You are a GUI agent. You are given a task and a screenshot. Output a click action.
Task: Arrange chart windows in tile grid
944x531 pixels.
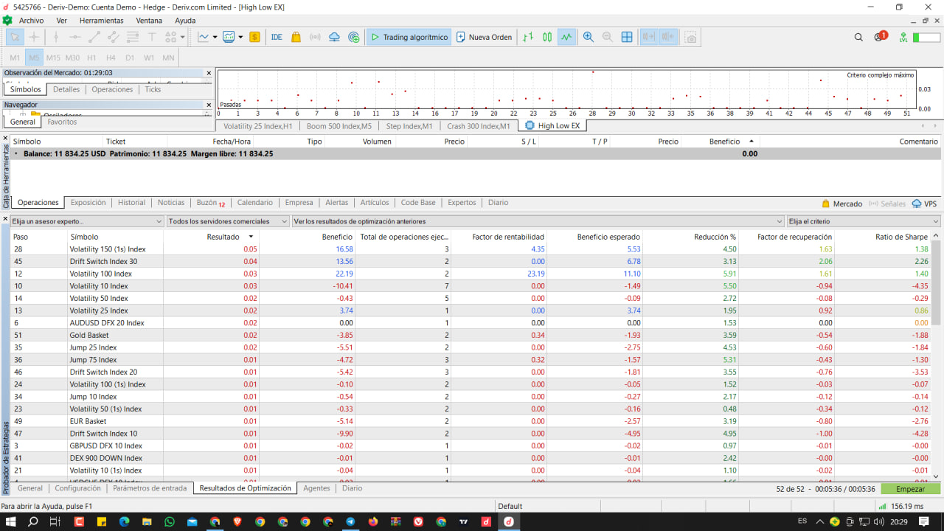[x=627, y=37]
